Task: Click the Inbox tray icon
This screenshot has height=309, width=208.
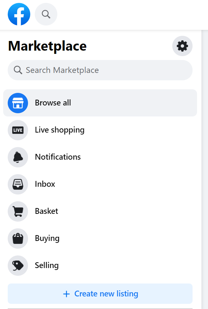Action: pos(18,184)
